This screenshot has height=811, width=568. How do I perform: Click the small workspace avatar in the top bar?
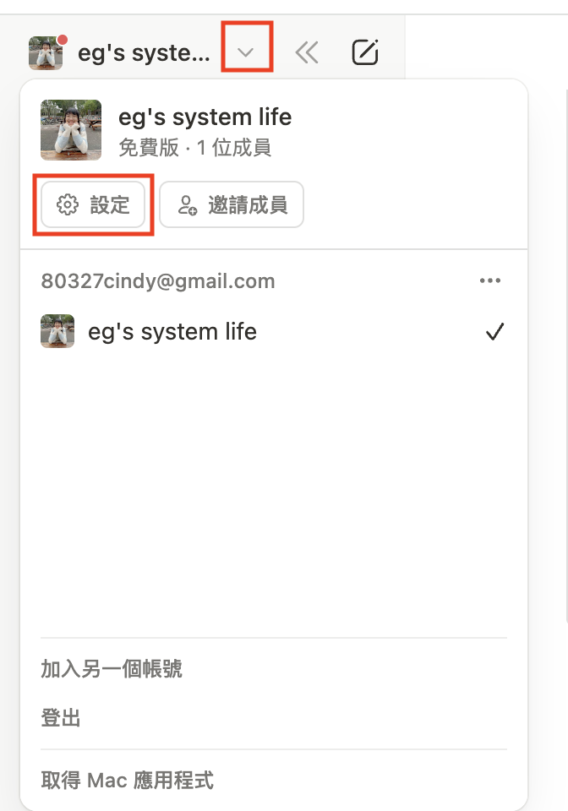46,53
